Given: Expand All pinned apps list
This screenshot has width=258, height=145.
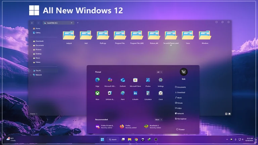Looking at the screenshot, I should coord(159,72).
